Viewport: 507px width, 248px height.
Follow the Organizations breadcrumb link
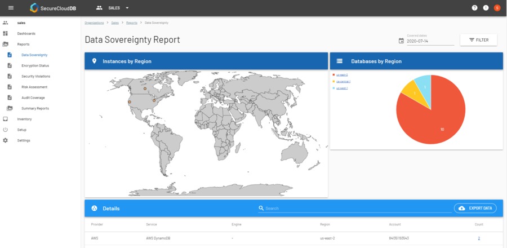pyautogui.click(x=94, y=23)
